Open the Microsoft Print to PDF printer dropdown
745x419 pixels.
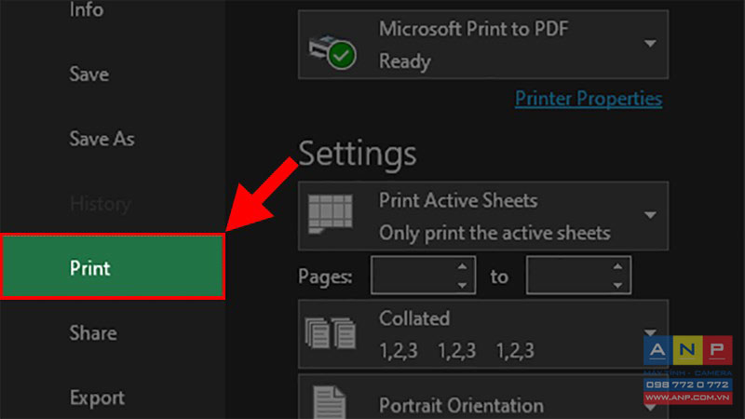tap(482, 45)
